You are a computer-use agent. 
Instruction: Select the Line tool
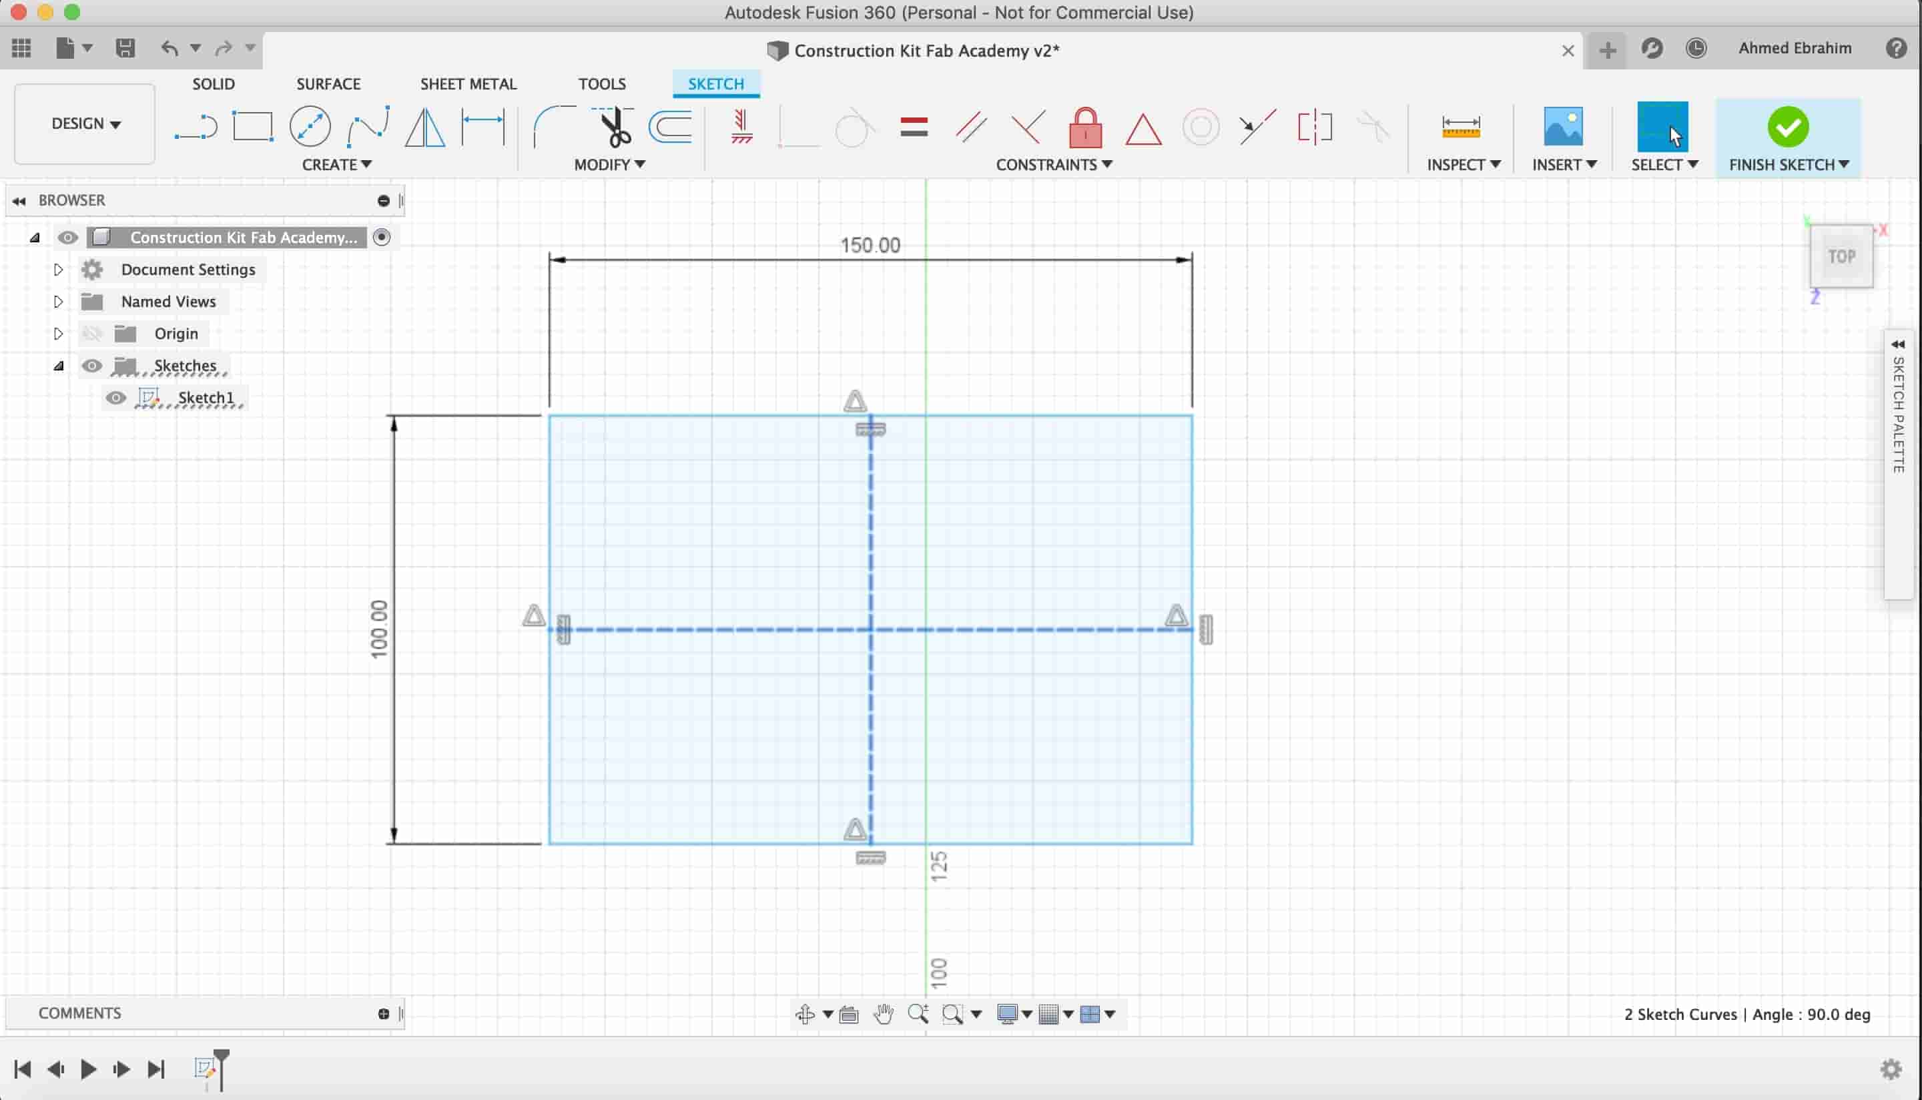196,127
